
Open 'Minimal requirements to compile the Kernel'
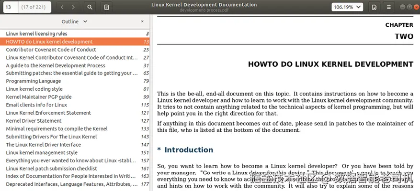coord(75,129)
